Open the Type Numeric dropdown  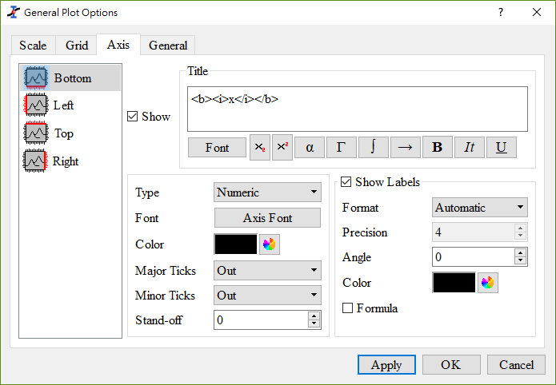click(267, 192)
